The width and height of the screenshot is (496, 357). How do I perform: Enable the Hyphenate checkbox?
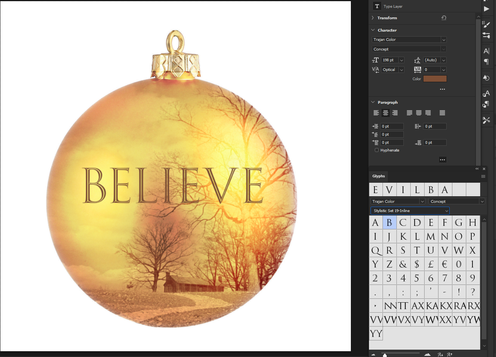[376, 150]
